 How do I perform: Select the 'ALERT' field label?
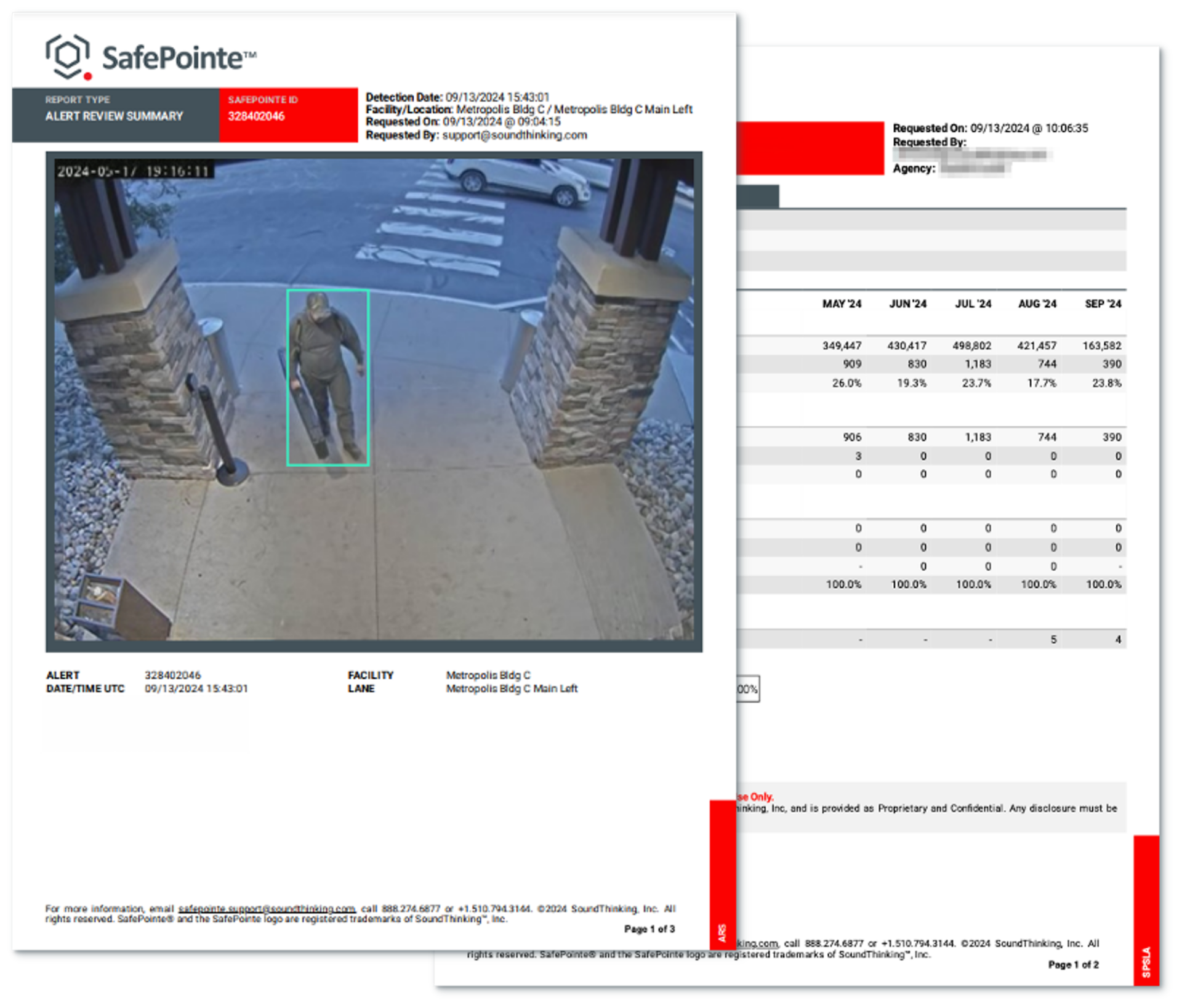tap(63, 675)
